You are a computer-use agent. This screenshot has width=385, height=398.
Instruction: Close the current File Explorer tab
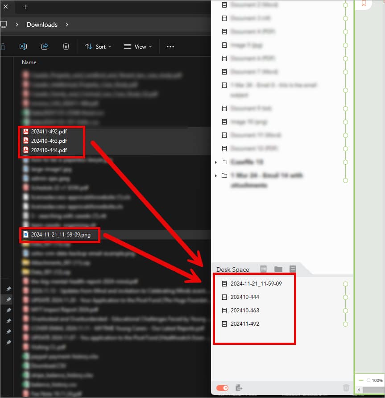coord(6,7)
